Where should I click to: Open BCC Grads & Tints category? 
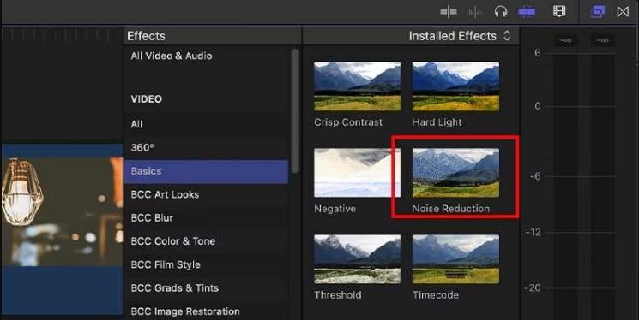point(206,287)
